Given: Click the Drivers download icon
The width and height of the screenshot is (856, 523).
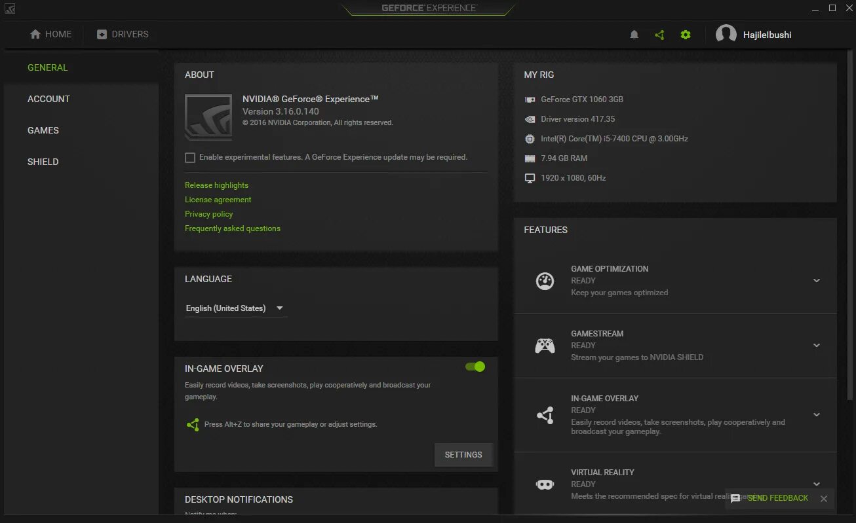Looking at the screenshot, I should point(102,34).
